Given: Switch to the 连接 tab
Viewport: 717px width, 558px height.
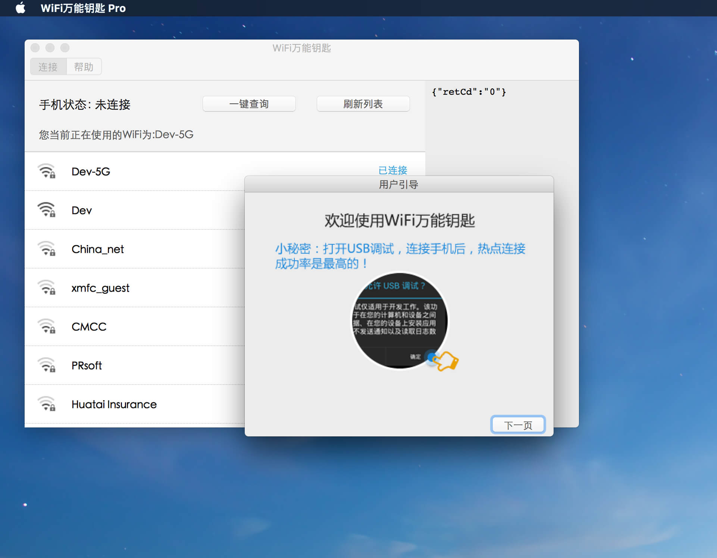Looking at the screenshot, I should point(48,67).
